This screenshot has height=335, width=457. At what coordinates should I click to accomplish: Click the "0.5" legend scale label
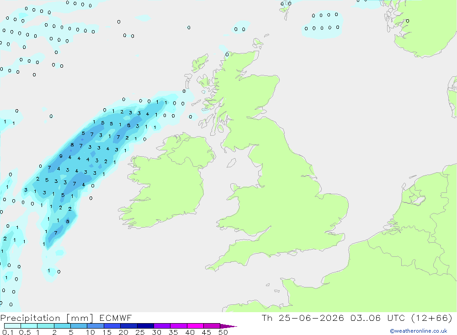[25, 332]
